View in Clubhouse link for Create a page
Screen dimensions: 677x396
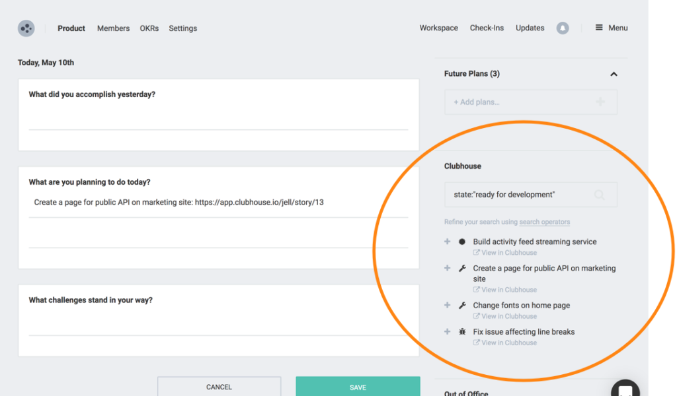pyautogui.click(x=509, y=290)
